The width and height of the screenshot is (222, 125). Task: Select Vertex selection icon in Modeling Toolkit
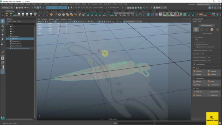pyautogui.click(x=201, y=29)
